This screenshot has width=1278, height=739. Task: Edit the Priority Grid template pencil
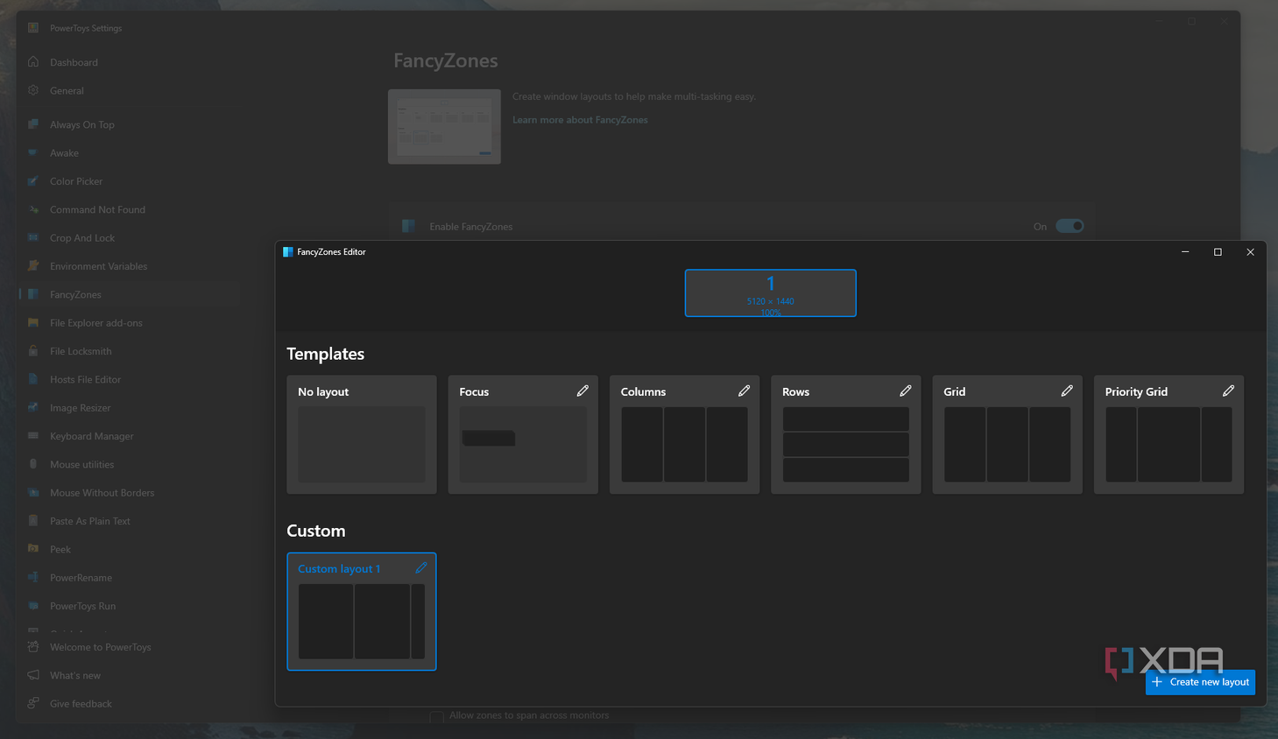1228,391
